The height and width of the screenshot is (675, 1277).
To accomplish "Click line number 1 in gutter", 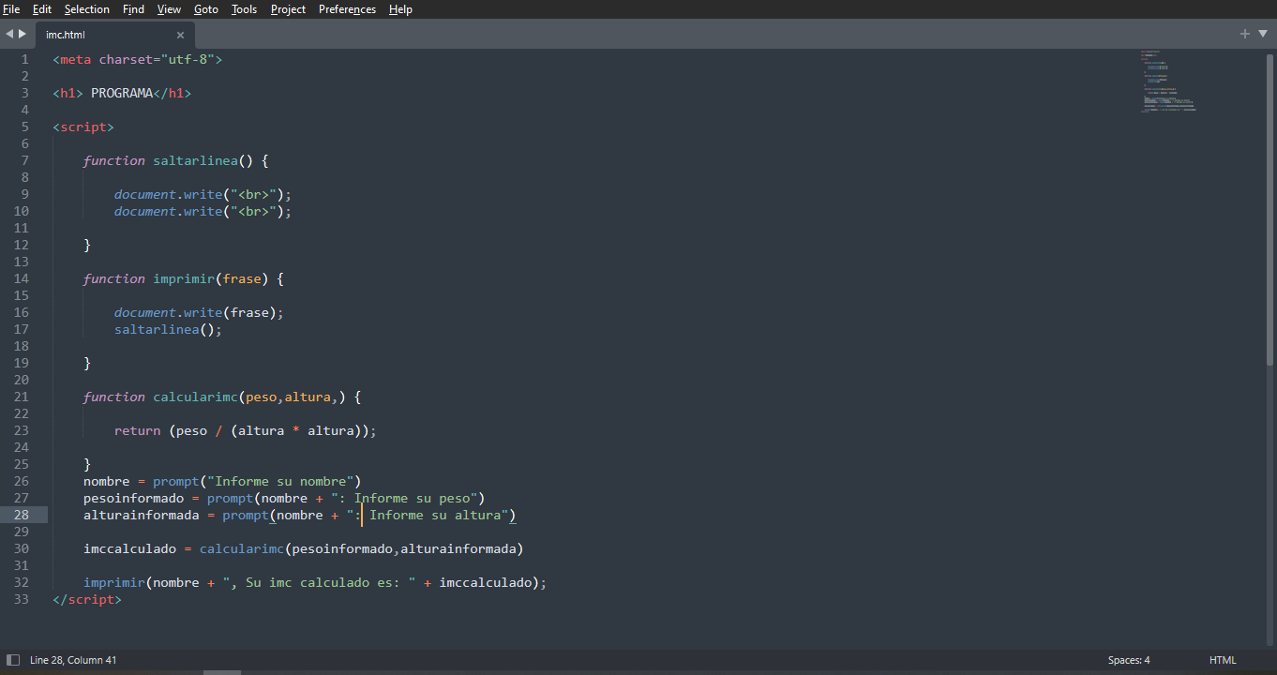I will 25,59.
